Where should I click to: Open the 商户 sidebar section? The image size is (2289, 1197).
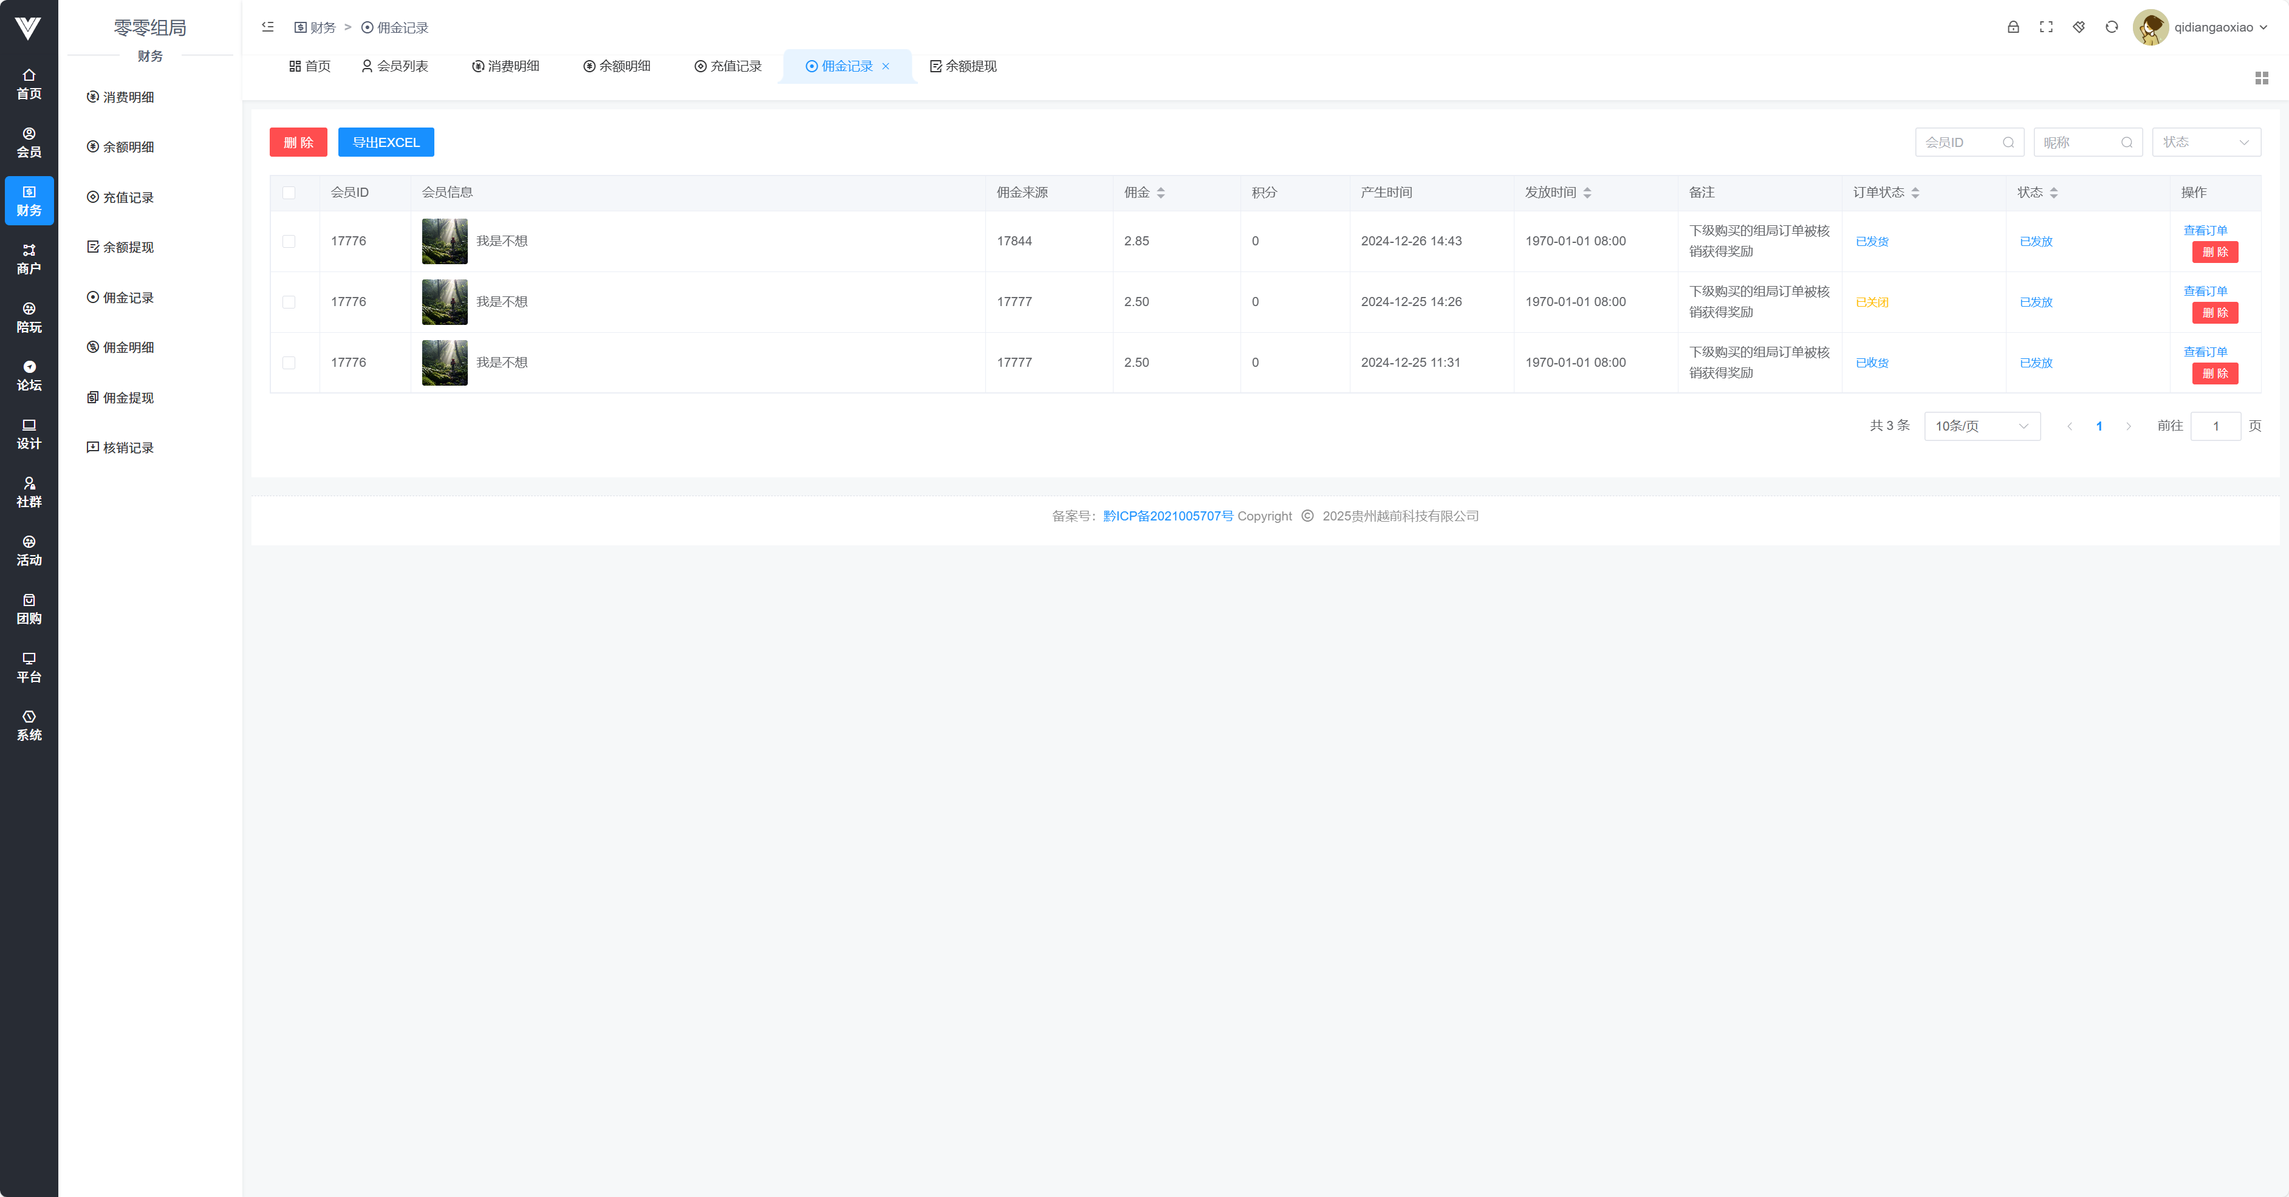[x=29, y=259]
